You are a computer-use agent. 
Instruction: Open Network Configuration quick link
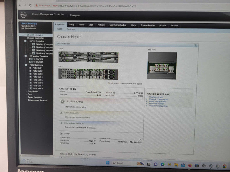[159, 99]
